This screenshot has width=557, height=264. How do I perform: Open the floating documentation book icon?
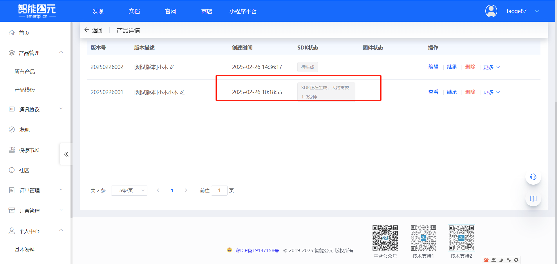pos(533,199)
